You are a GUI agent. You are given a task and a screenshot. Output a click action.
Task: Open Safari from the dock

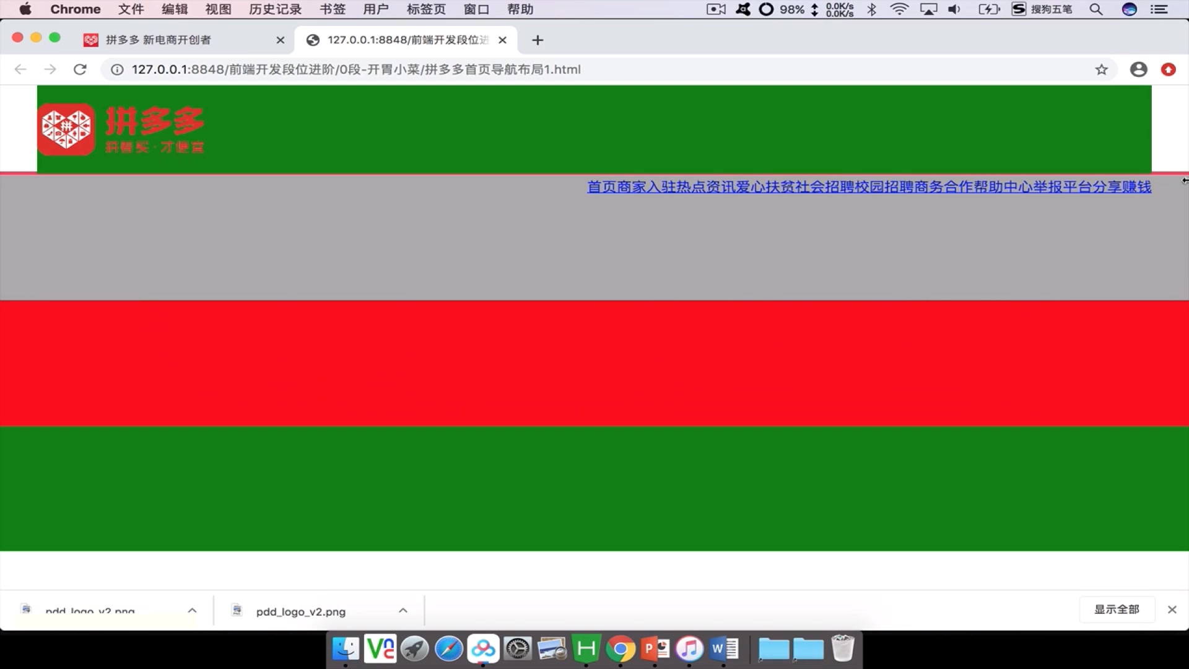tap(448, 649)
